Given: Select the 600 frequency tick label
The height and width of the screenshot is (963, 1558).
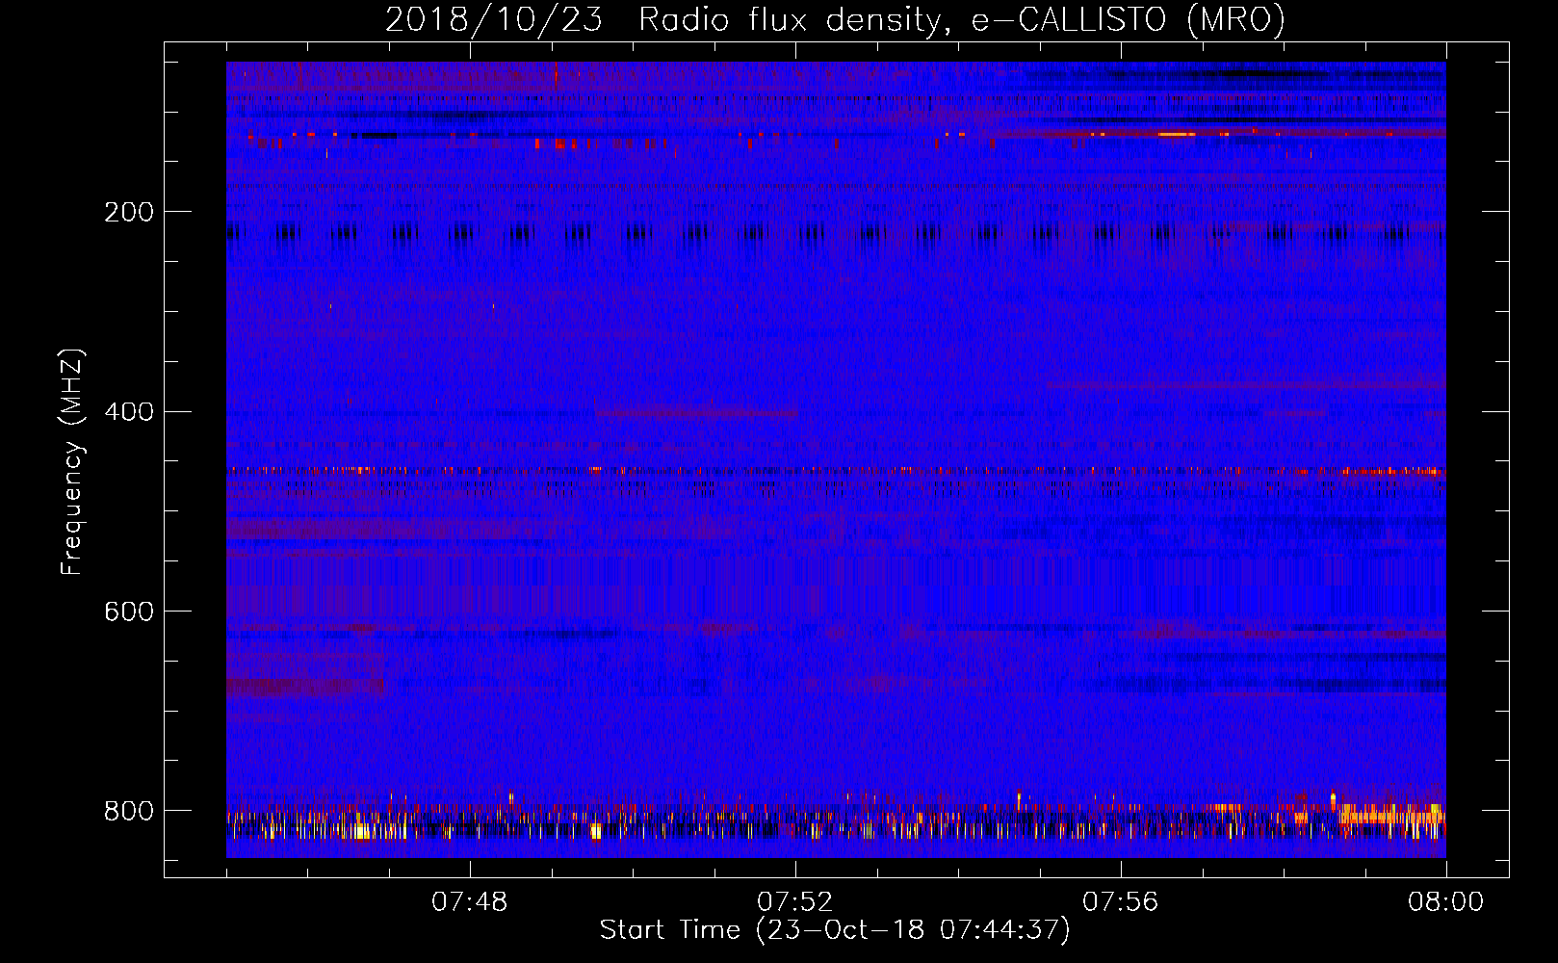Looking at the screenshot, I should tap(129, 612).
